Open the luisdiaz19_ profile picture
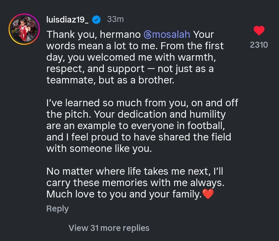 tap(24, 29)
